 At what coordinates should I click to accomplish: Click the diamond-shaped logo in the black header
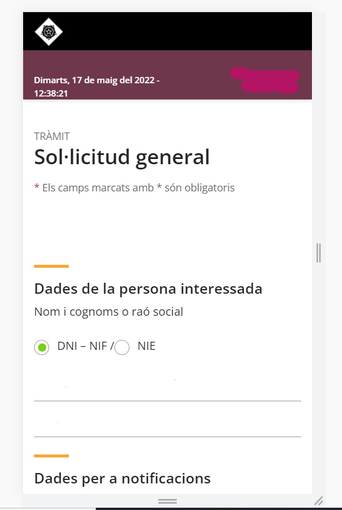click(49, 32)
